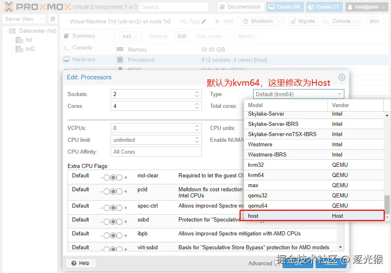Image resolution: width=391 pixels, height=273 pixels.
Task: Set md-clear flag to on (plus)
Action: [x=120, y=178]
